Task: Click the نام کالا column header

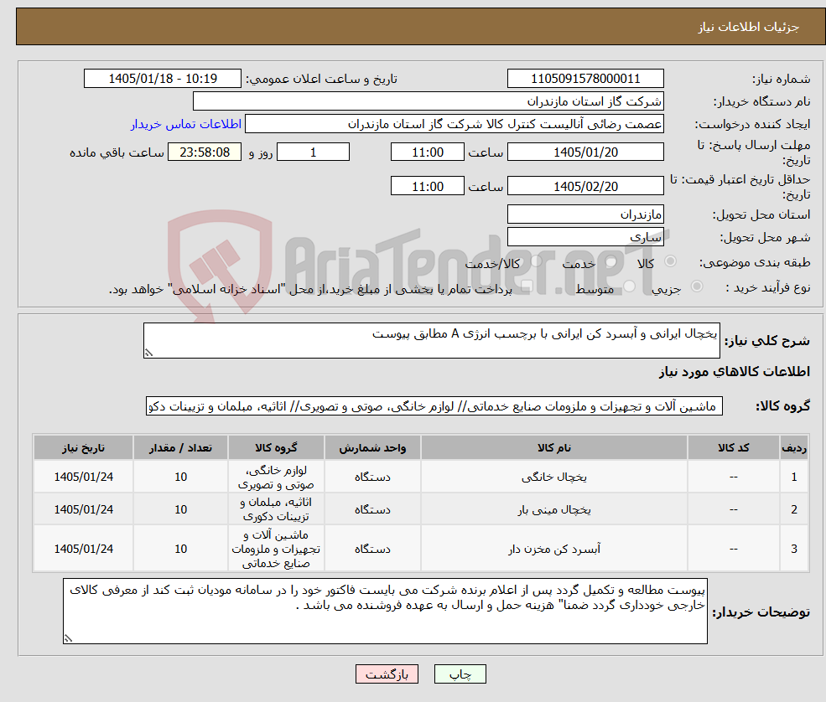Action: [x=554, y=448]
